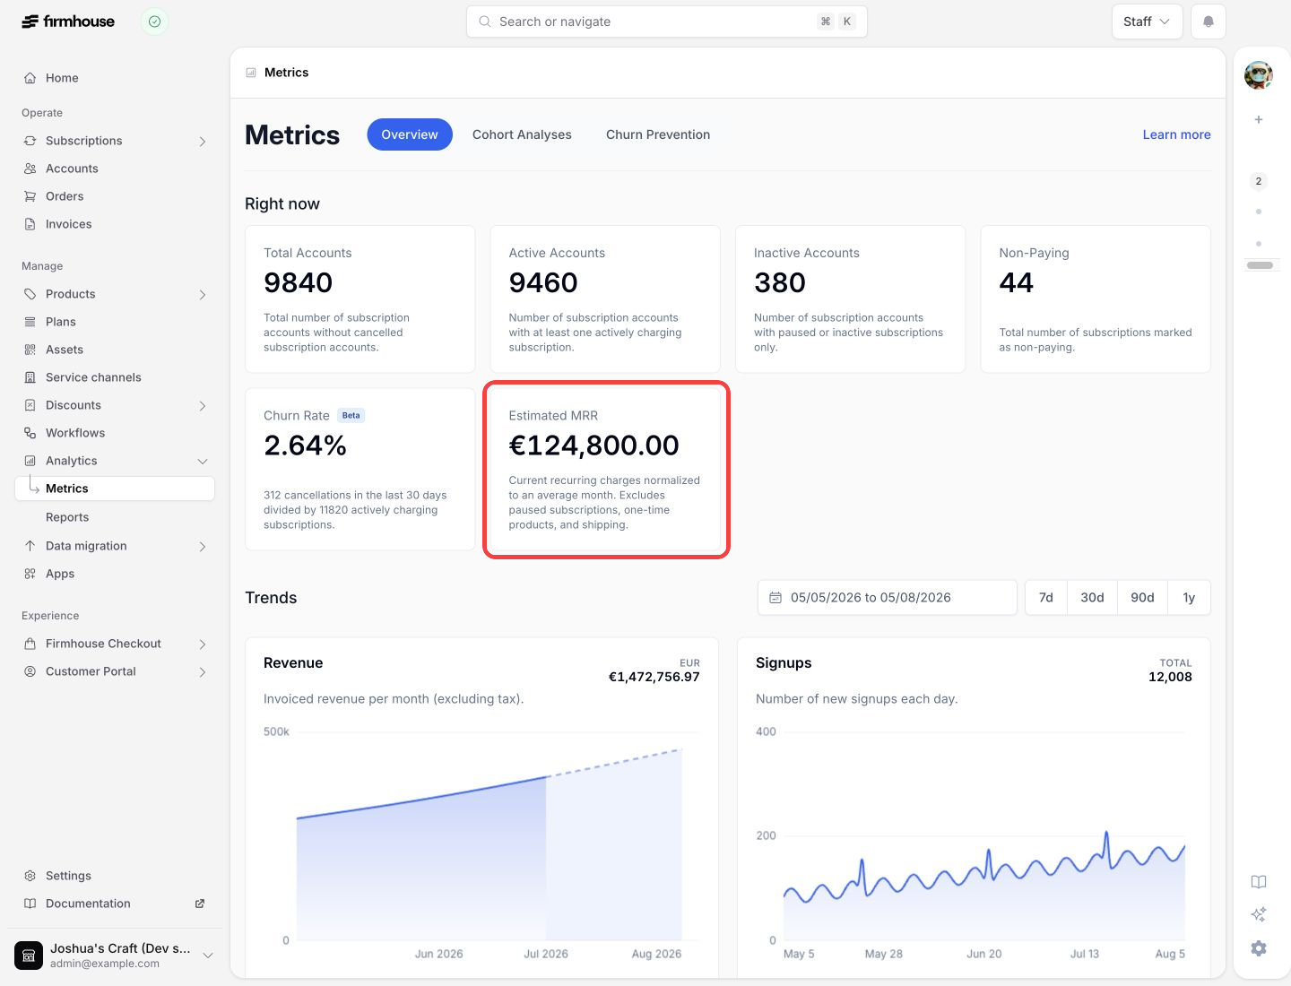Click the 2 counter badge in right rail
The image size is (1291, 986).
[1259, 181]
